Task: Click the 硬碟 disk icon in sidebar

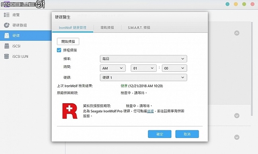Action: (x=7, y=35)
